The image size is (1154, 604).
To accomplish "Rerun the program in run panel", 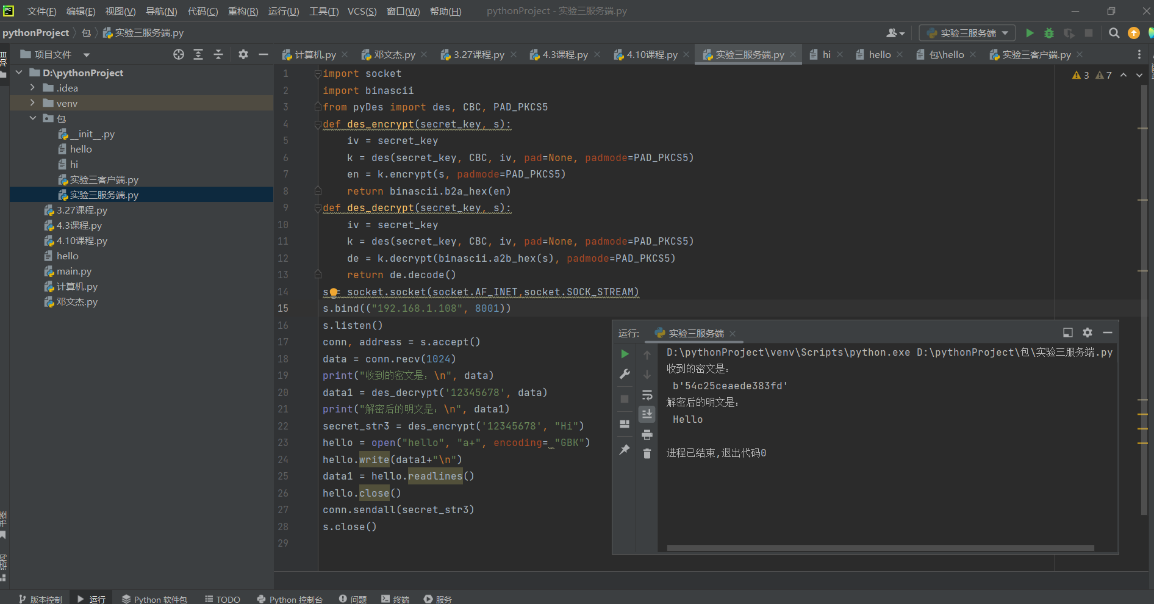I will click(x=625, y=354).
